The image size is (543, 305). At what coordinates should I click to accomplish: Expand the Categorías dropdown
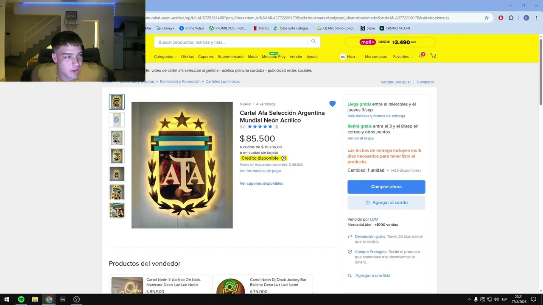point(165,57)
